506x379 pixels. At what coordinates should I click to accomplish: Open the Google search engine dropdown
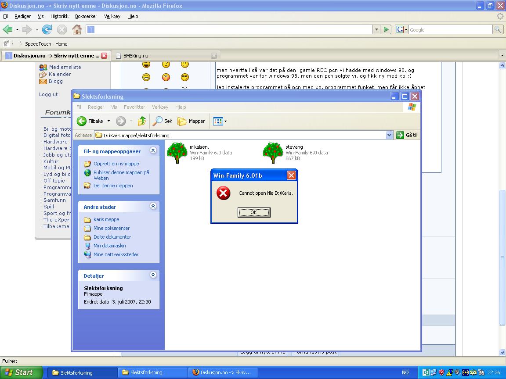pos(402,30)
